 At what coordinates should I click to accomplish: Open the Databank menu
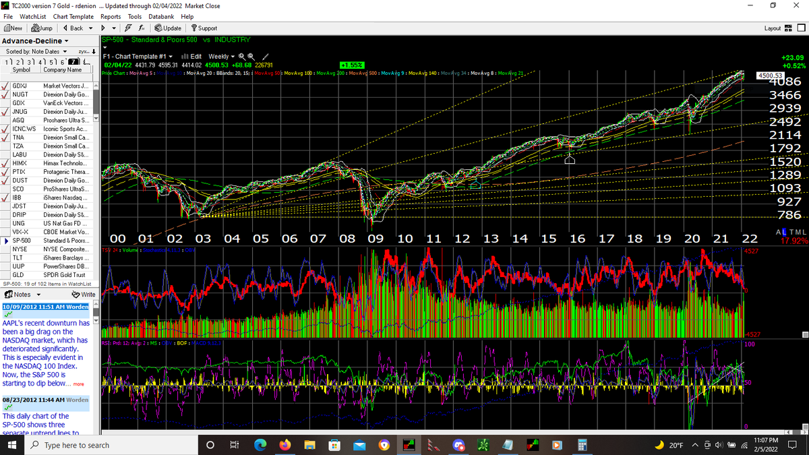pos(161,16)
